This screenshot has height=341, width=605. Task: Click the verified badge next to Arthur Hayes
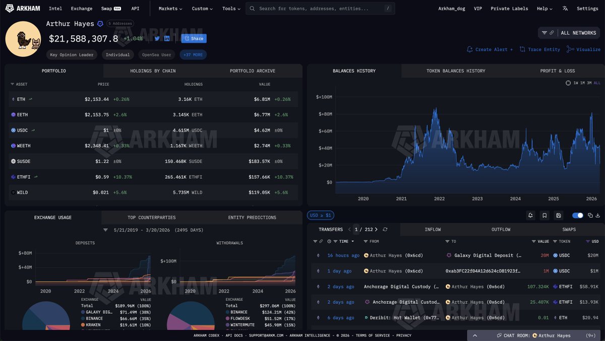point(100,24)
